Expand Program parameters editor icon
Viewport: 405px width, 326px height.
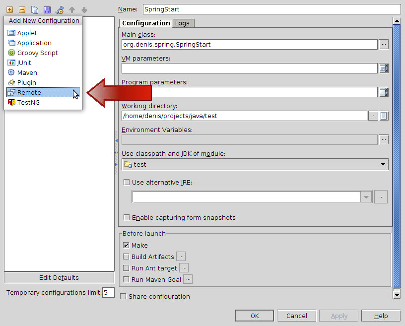tap(384, 92)
